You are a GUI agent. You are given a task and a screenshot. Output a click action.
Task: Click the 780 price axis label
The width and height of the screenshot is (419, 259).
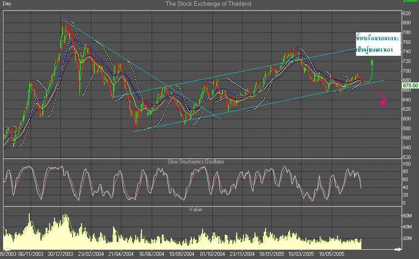pyautogui.click(x=407, y=33)
